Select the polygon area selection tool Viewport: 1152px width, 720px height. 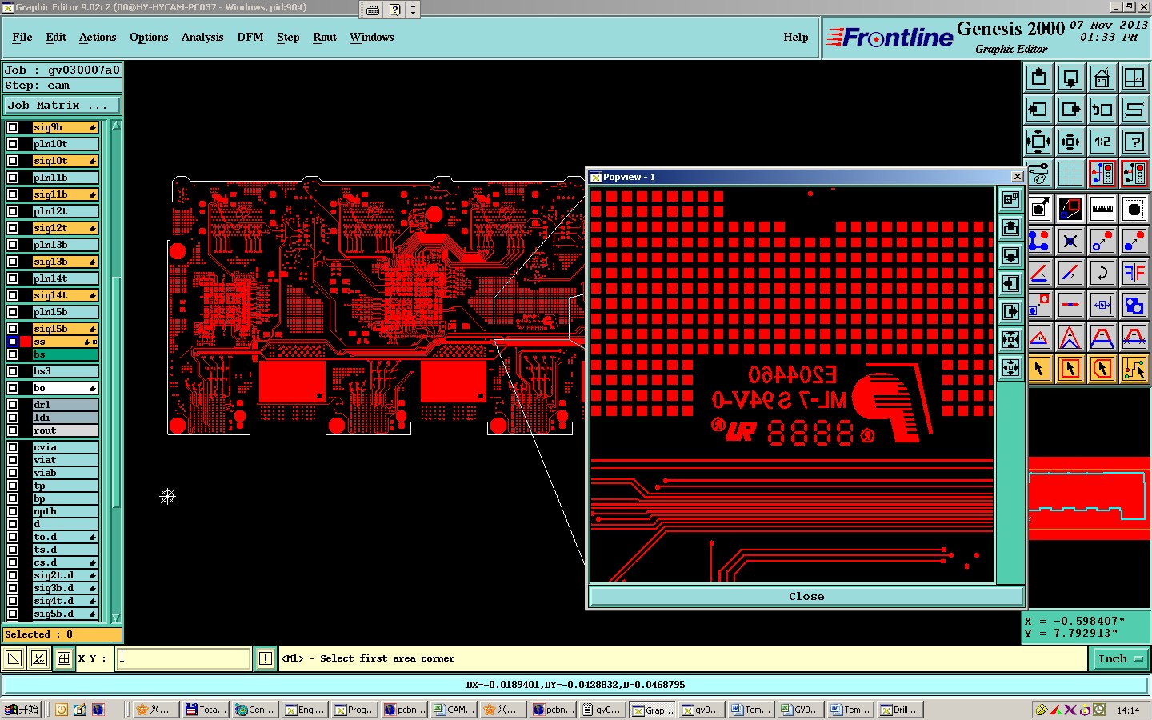1102,369
